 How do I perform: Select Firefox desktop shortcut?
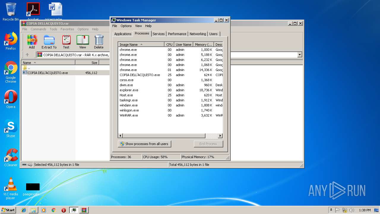click(11, 41)
